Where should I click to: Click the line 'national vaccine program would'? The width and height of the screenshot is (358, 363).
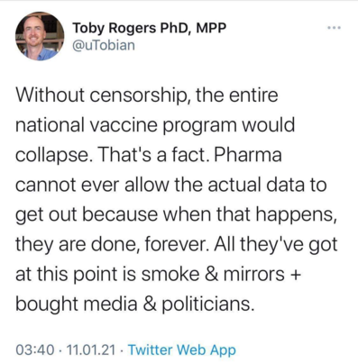point(155,125)
